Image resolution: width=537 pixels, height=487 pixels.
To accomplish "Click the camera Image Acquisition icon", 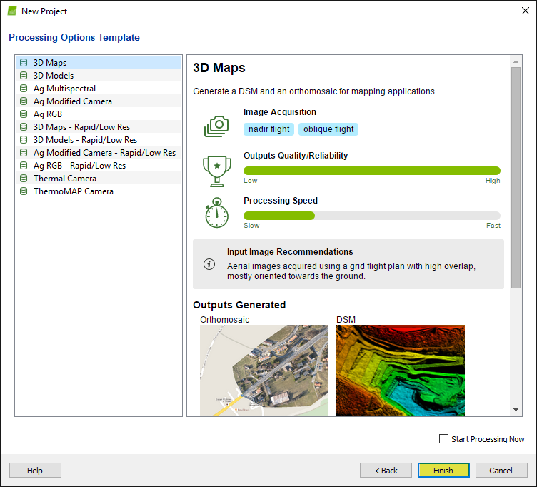I will [x=216, y=126].
